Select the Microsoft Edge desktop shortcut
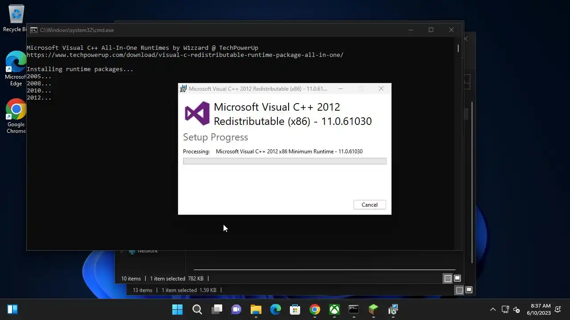 point(16,69)
